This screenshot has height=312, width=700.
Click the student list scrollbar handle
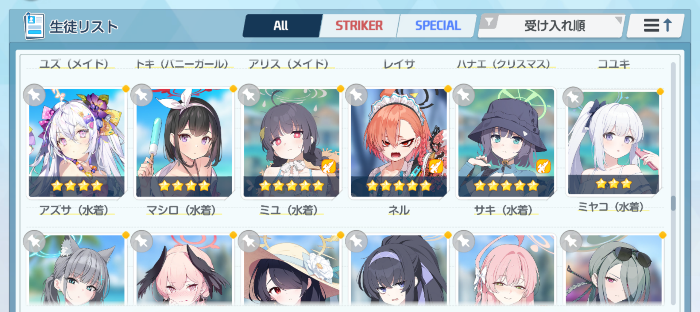[x=673, y=203]
